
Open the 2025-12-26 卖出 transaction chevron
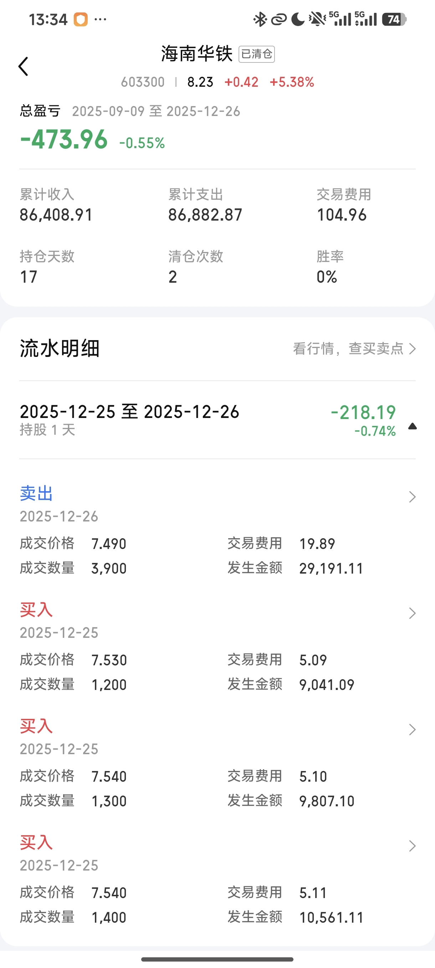coord(412,497)
